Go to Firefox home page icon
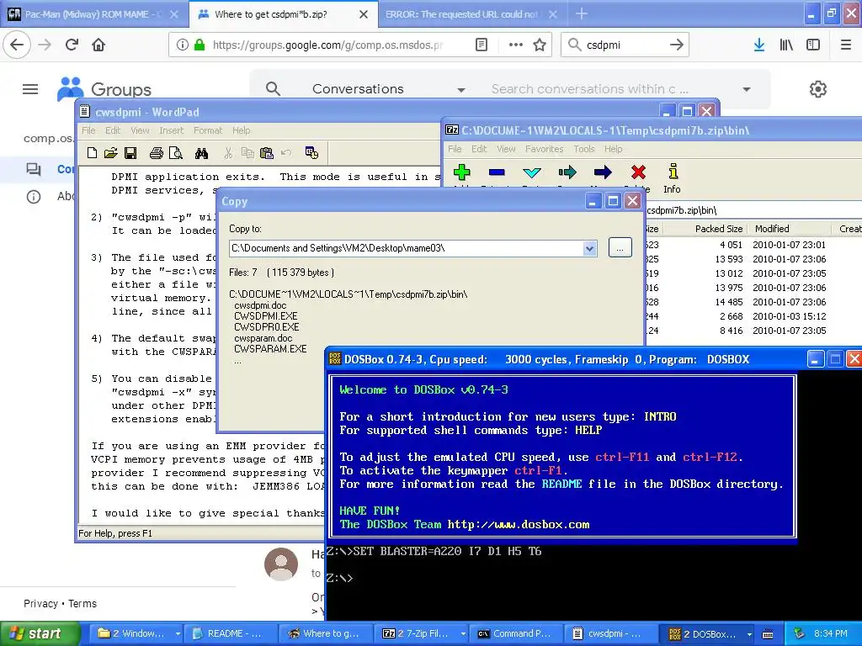This screenshot has width=862, height=646. (98, 45)
